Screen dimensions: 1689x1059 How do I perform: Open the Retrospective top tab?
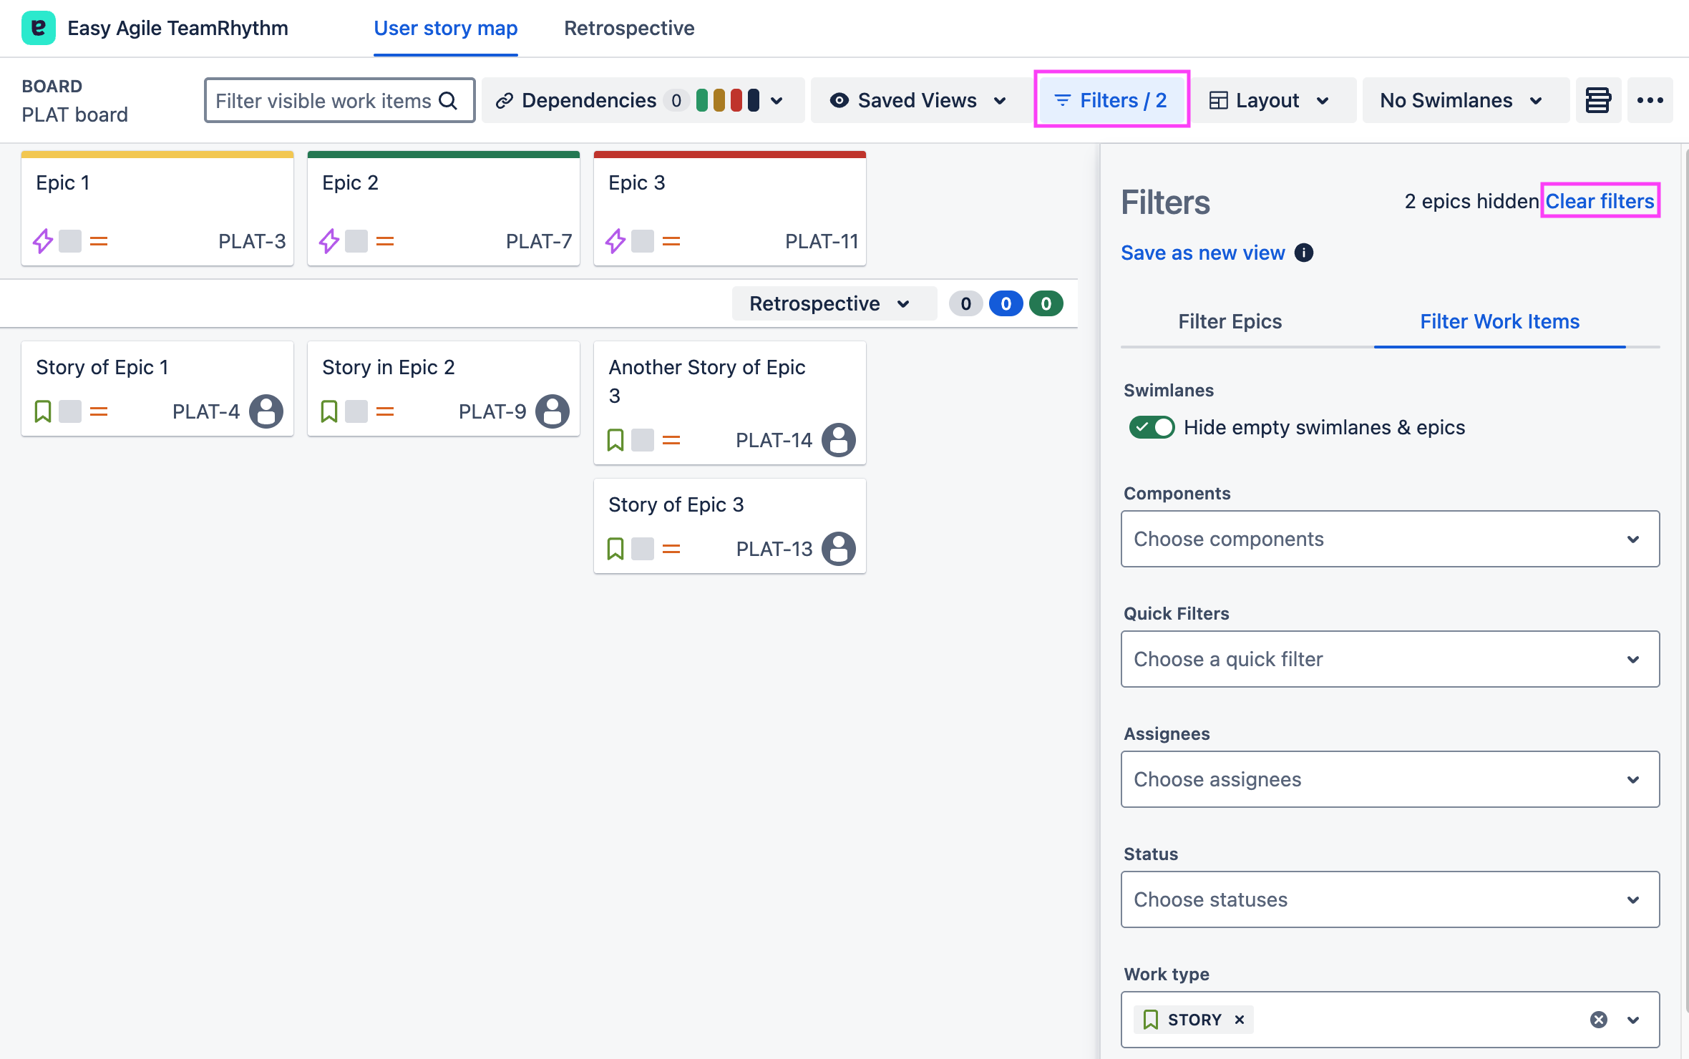[x=628, y=28]
